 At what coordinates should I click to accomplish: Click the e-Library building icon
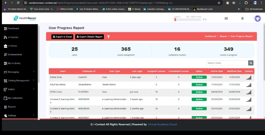point(5,46)
